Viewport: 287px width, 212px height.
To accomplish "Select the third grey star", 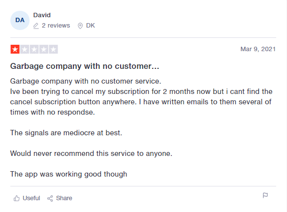I will tap(34, 49).
